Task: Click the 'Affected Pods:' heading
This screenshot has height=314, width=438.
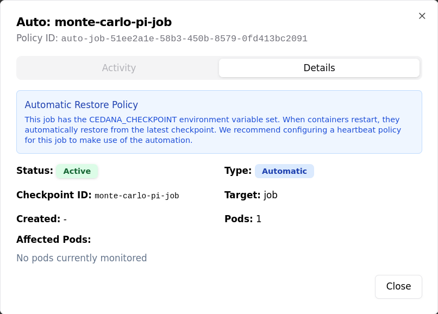Action: tap(53, 240)
